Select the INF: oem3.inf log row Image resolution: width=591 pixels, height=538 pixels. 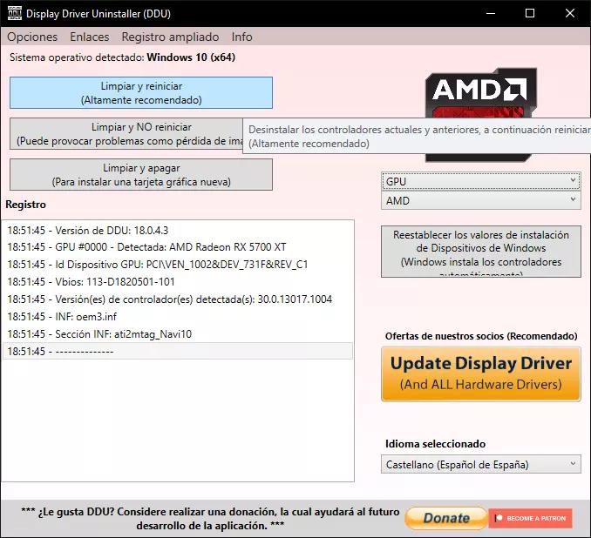(x=178, y=317)
